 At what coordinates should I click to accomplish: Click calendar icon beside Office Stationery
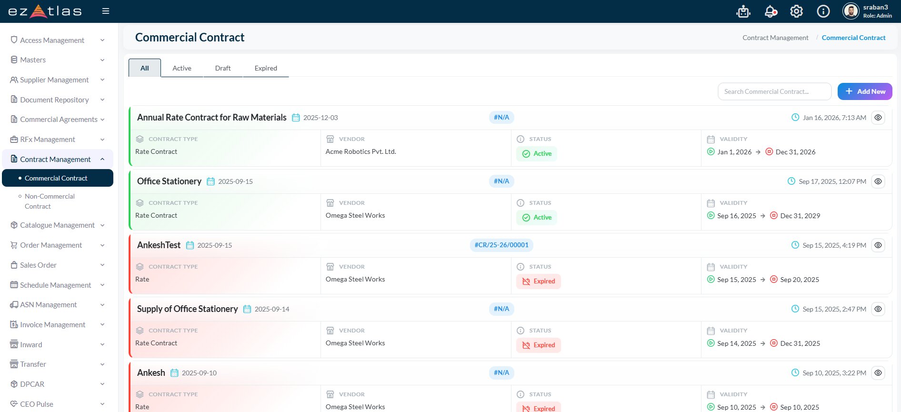pyautogui.click(x=210, y=181)
